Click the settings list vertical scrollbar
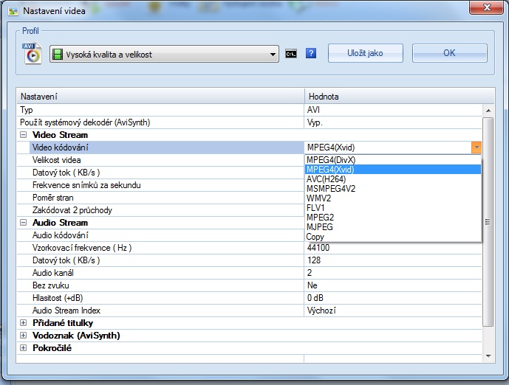509x385 pixels. point(488,221)
